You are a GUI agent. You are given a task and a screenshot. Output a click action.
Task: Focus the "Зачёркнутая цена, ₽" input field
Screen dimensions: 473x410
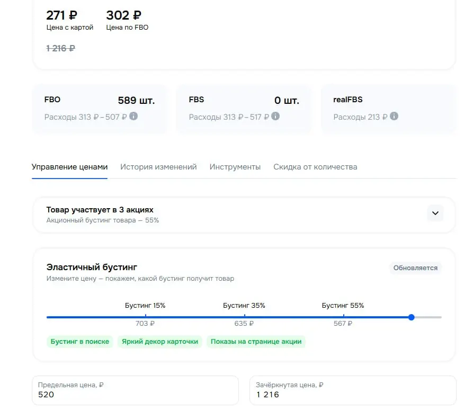(x=353, y=390)
